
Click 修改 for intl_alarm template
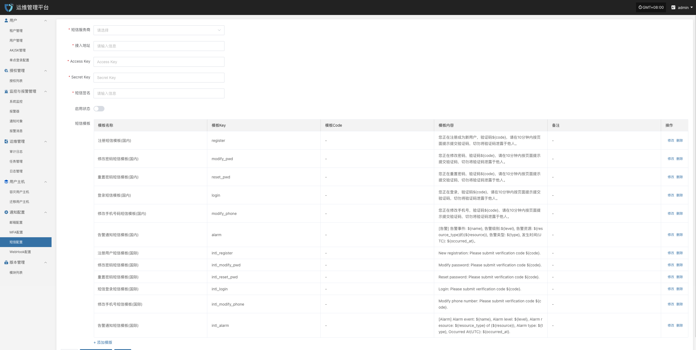click(x=671, y=325)
